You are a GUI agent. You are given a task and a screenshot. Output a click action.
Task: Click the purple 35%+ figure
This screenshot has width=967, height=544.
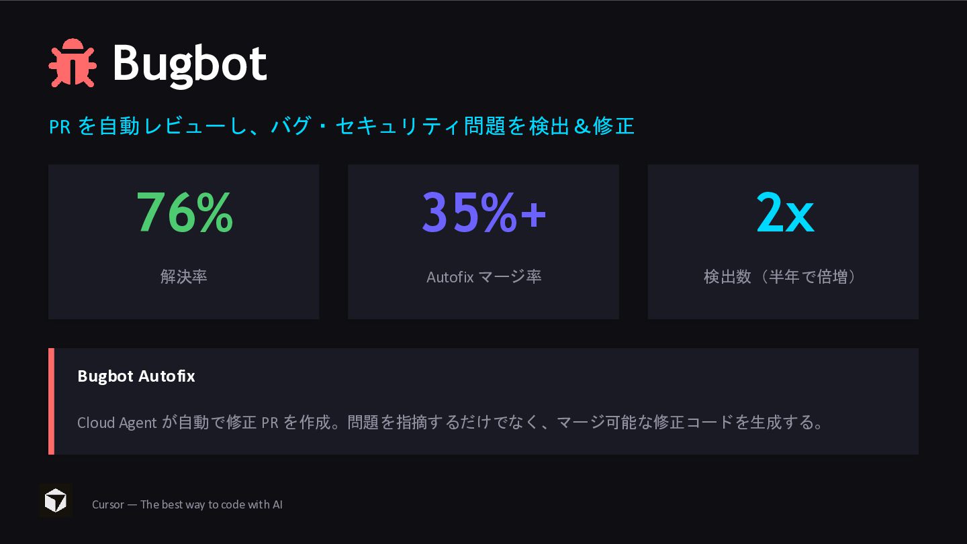pos(483,212)
